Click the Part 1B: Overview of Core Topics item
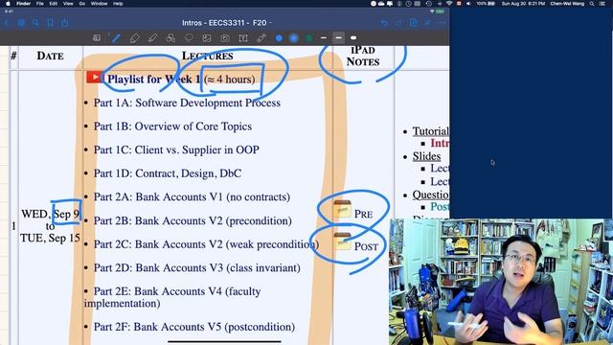Image resolution: width=613 pixels, height=345 pixels. click(172, 126)
